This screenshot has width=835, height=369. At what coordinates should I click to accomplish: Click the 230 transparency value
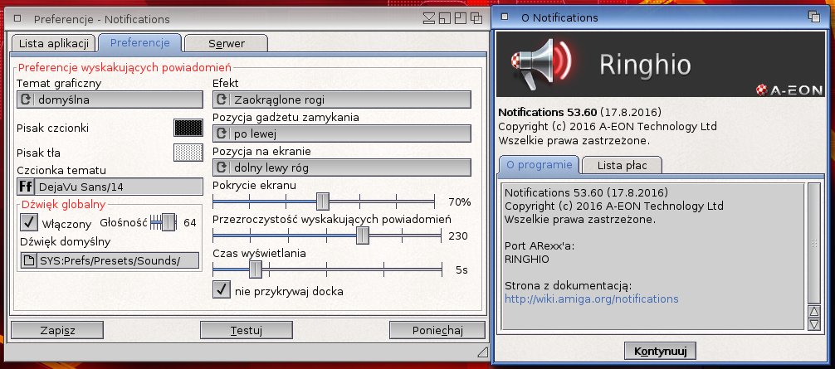[458, 236]
